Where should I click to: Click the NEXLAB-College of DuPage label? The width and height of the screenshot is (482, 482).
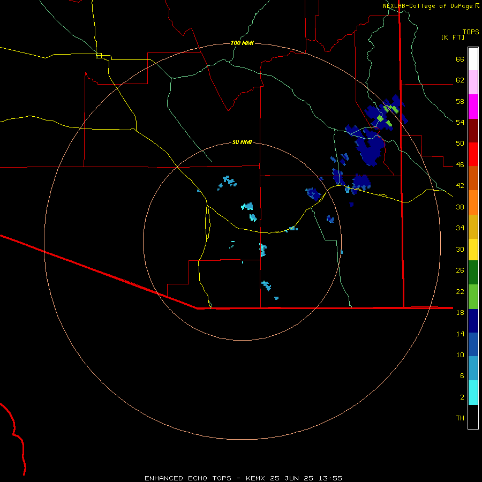[x=427, y=6]
